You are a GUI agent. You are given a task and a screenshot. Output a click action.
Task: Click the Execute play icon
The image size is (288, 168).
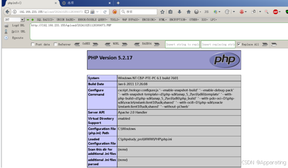[6, 38]
